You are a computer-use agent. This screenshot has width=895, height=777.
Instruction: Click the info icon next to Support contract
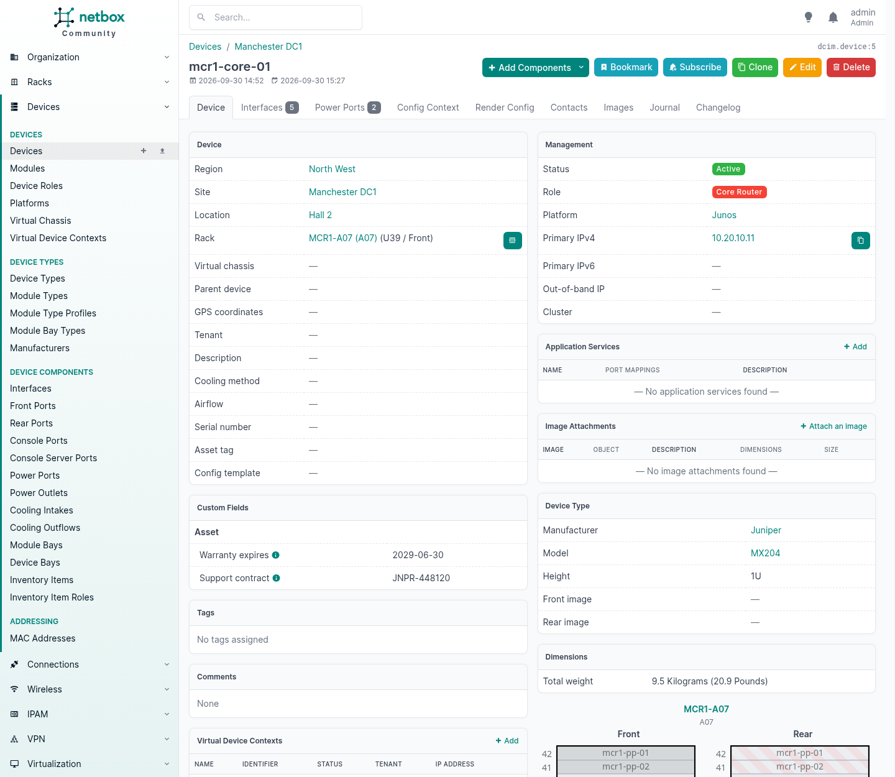pyautogui.click(x=277, y=578)
